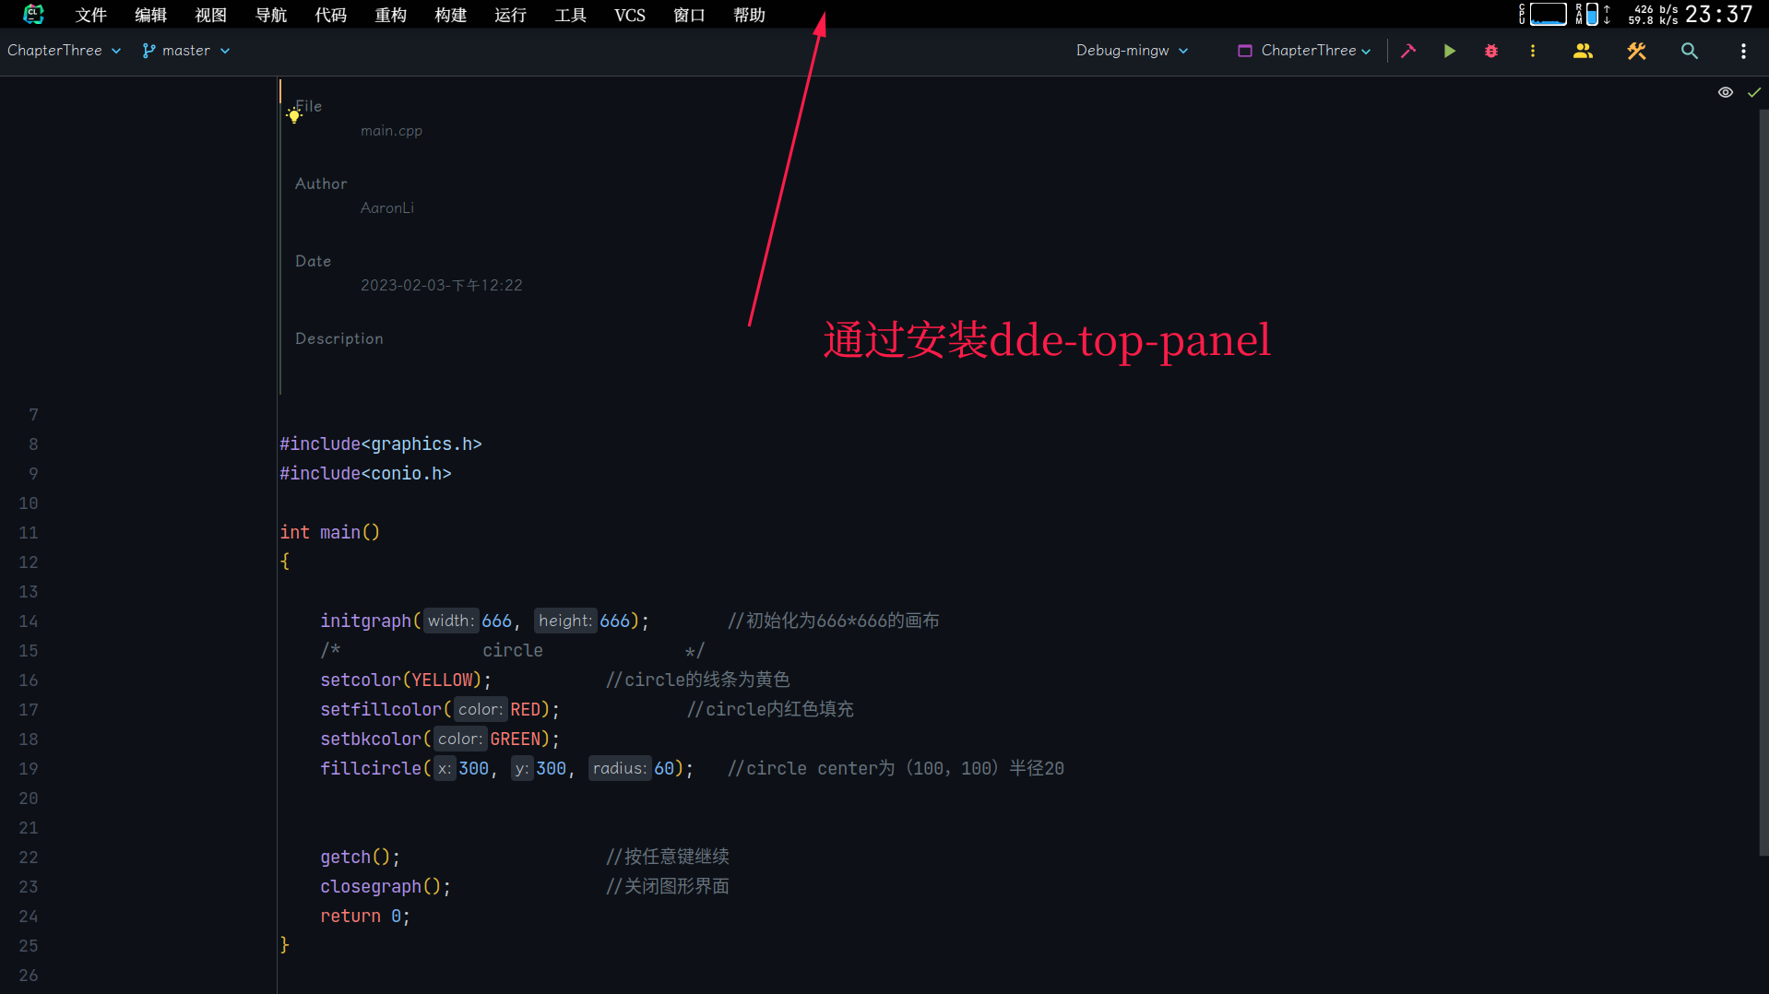The image size is (1769, 994).
Task: Click on #include<graphics.h> line
Action: [x=381, y=444]
